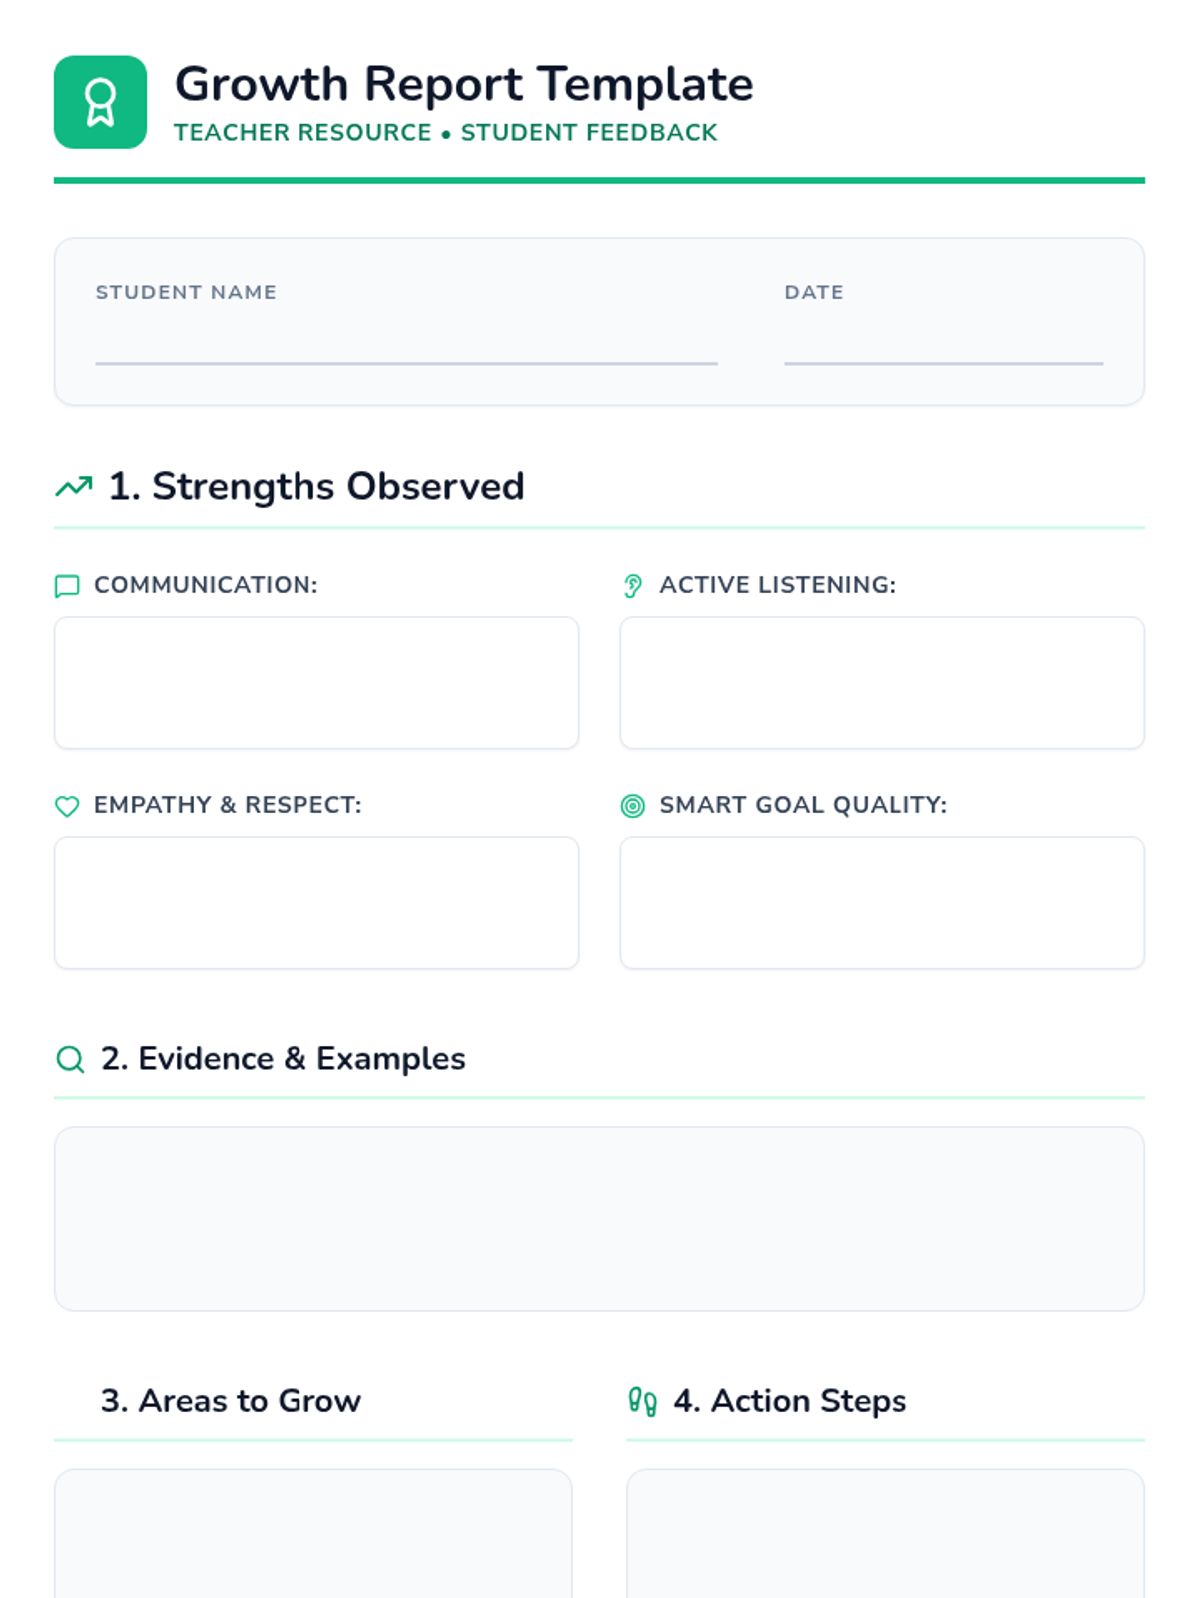Click the trending-up arrow icon beside Strengths Observed
Screen dimensions: 1198x1598
click(x=74, y=487)
